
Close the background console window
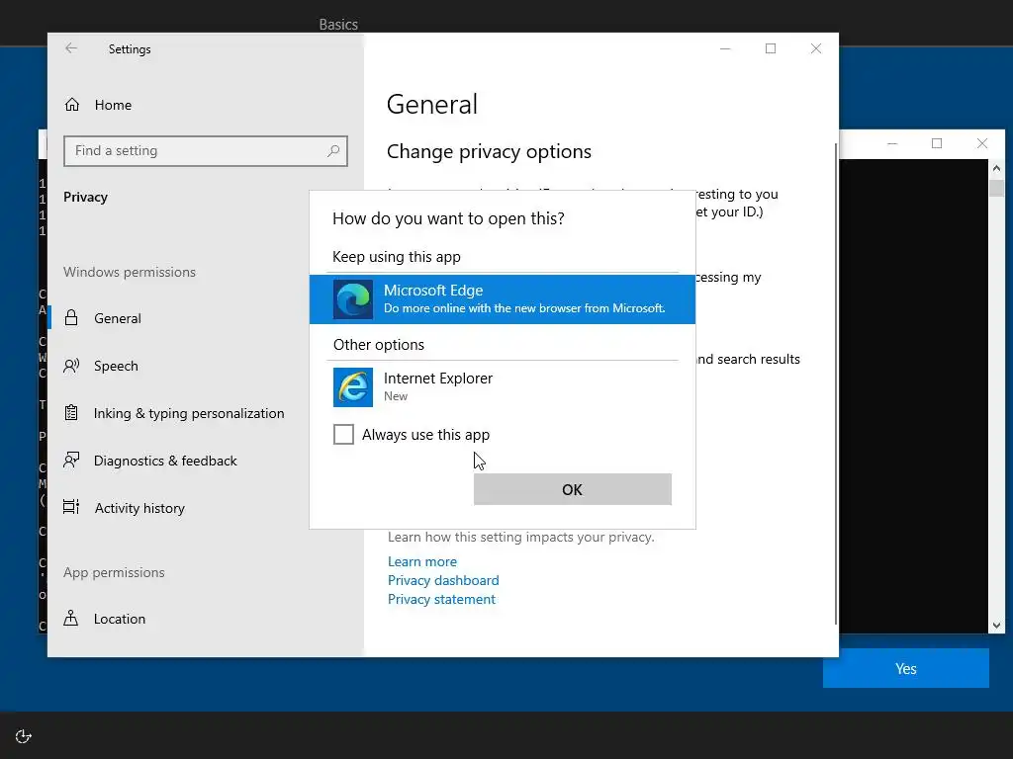pyautogui.click(x=982, y=143)
